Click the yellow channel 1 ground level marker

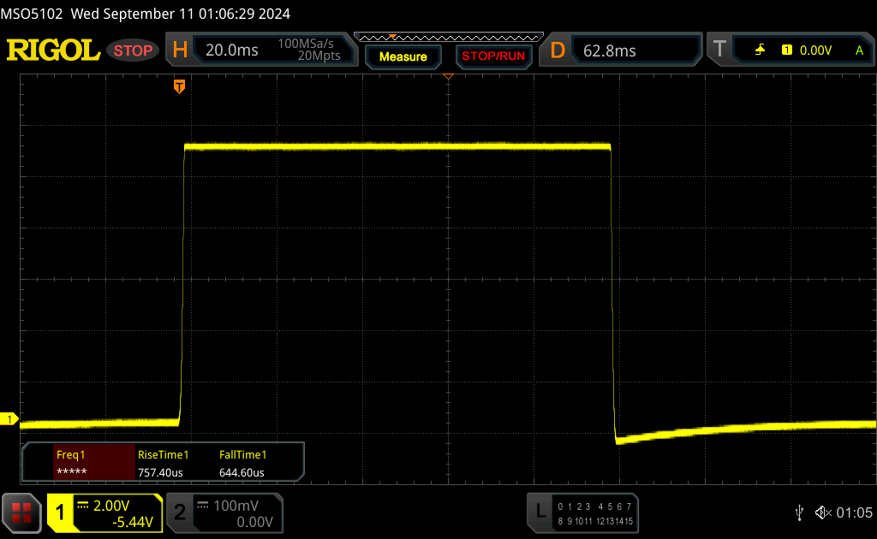9,419
